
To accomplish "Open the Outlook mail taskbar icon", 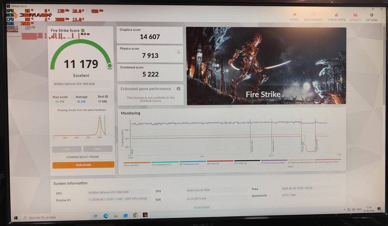I will [x=125, y=216].
